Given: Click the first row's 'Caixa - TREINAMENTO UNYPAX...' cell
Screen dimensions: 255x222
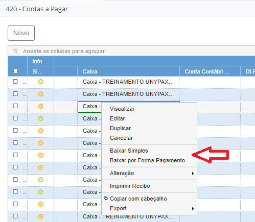Looking at the screenshot, I should pyautogui.click(x=128, y=82).
